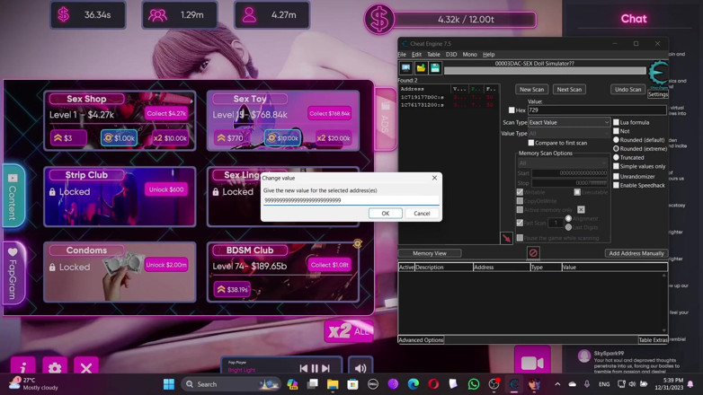Open the Help menu

(x=489, y=54)
